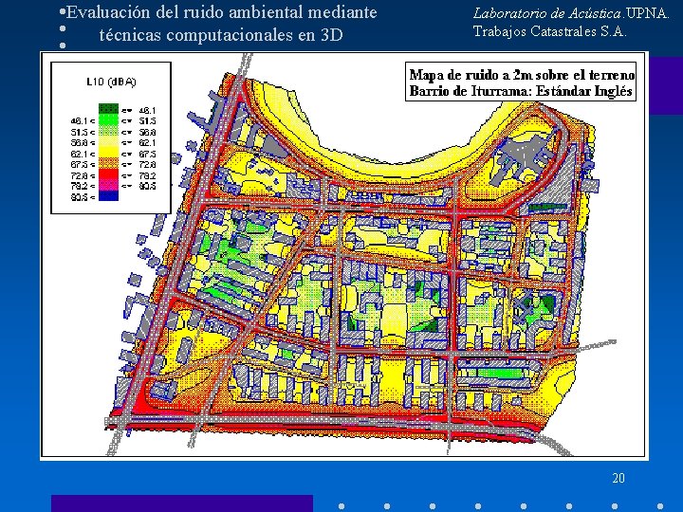
Task: Click the slide title 'Evaluación del ruido ambiental mediante'
Action: click(221, 12)
